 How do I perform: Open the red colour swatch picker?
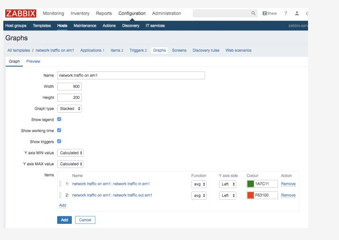pyautogui.click(x=250, y=195)
